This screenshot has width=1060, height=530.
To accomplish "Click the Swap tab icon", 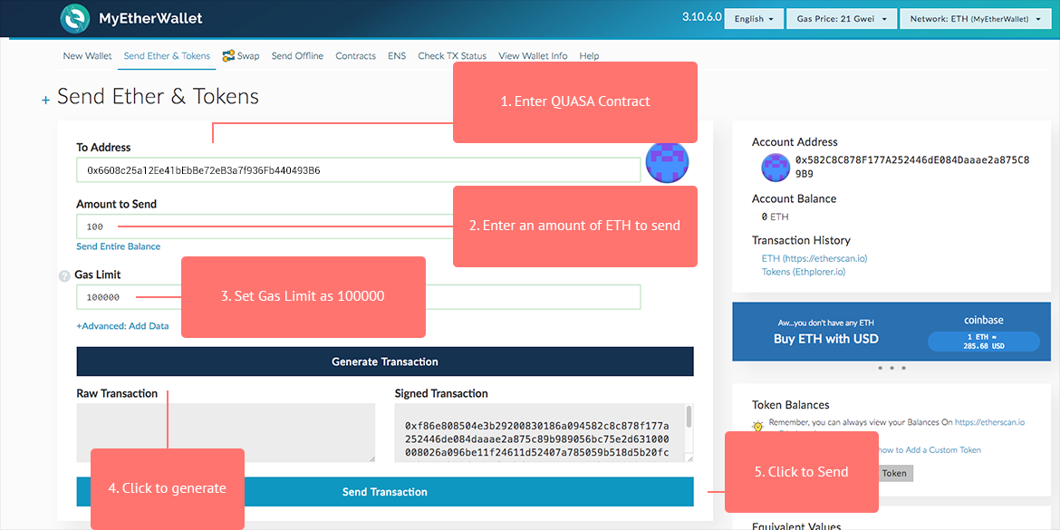I will pos(228,55).
